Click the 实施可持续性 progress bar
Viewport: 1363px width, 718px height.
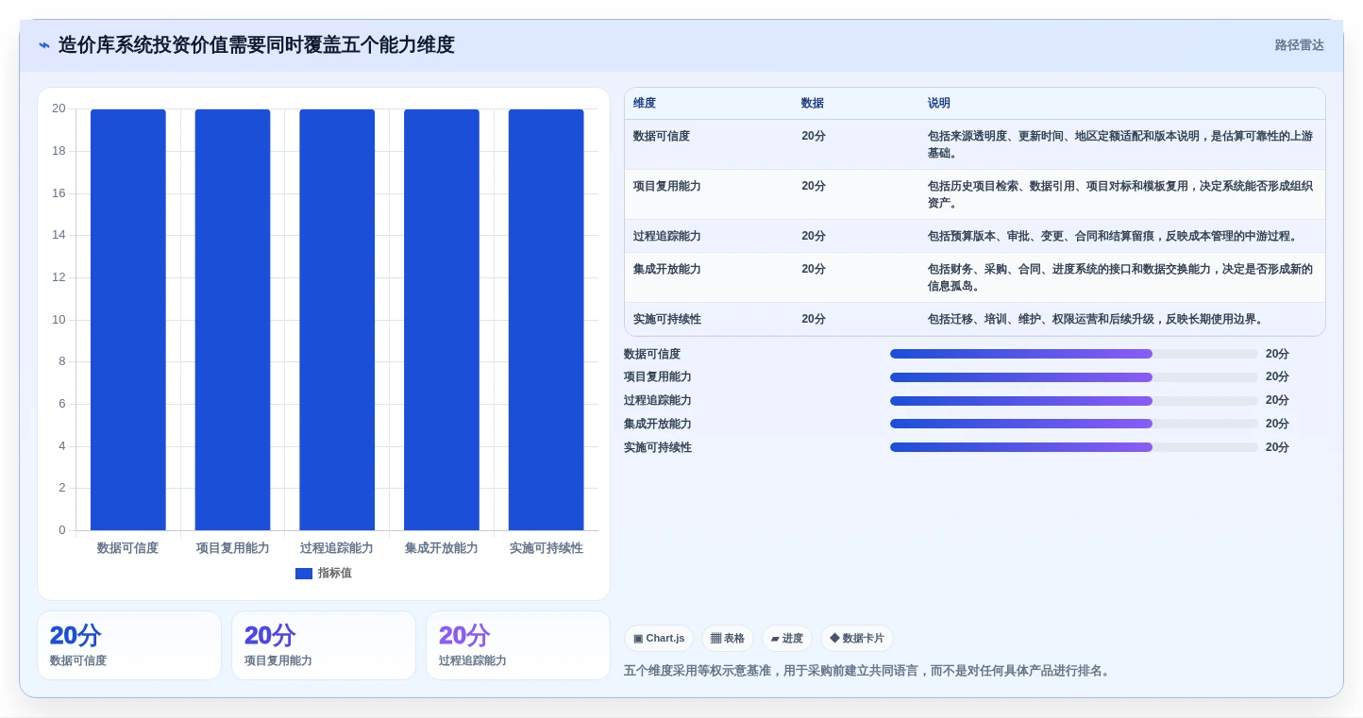pyautogui.click(x=1073, y=447)
